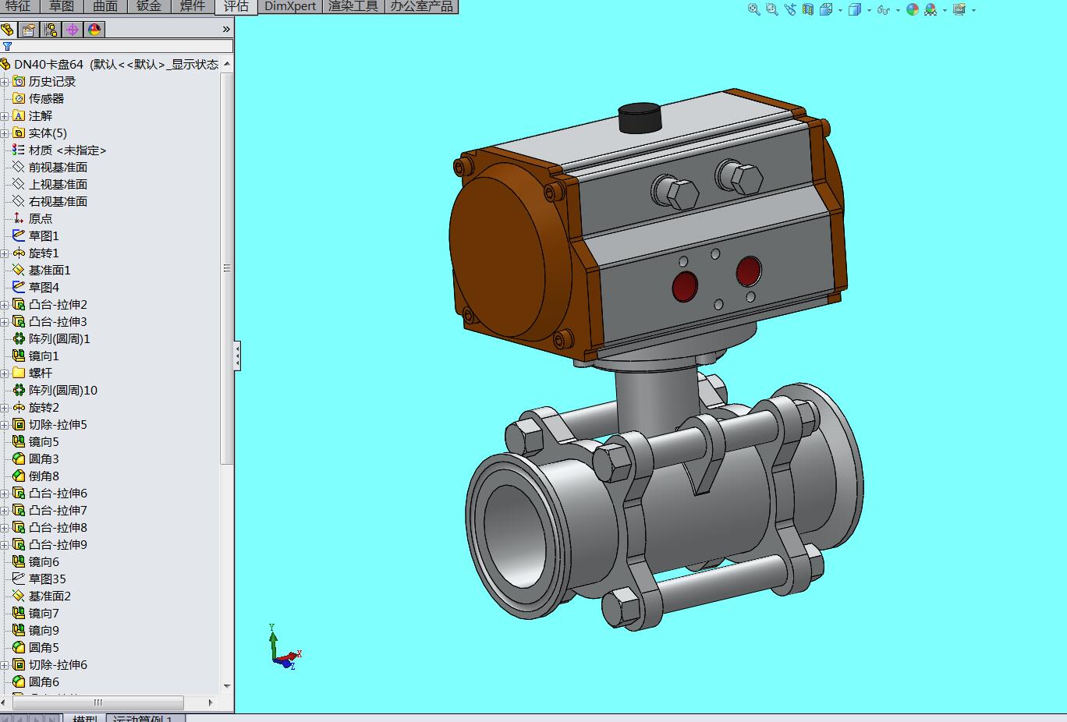Viewport: 1067px width, 722px height.
Task: Open the ConfigurationManager panel tab
Action: pos(51,30)
